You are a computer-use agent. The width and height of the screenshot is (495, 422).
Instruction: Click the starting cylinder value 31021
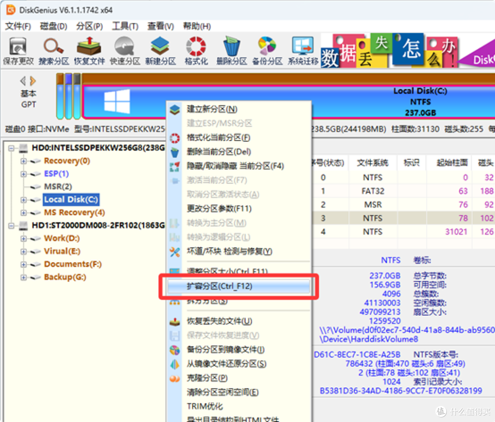pos(456,232)
